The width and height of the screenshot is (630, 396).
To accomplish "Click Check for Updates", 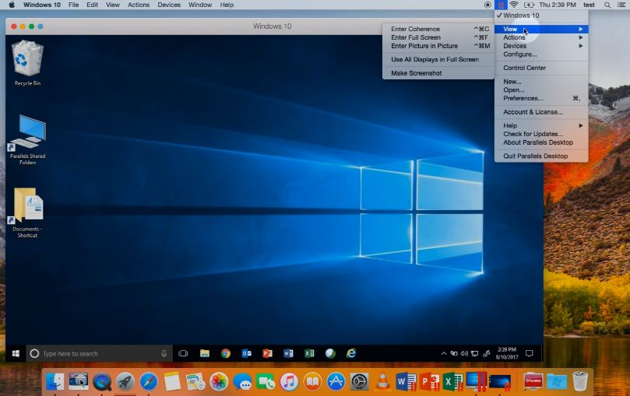I will 533,134.
